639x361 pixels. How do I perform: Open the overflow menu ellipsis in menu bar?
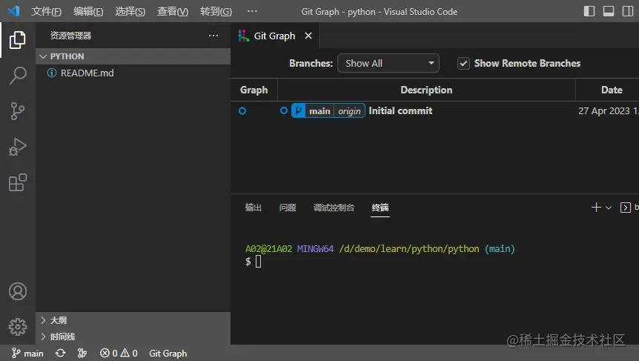[x=252, y=11]
